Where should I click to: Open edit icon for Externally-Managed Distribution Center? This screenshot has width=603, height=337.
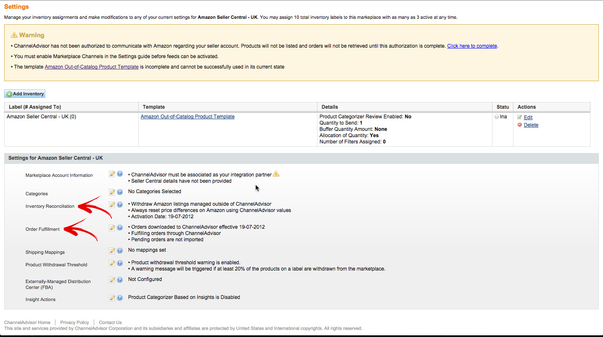point(112,280)
